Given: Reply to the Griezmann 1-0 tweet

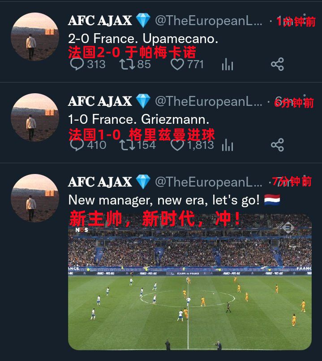Looking at the screenshot, I should [x=77, y=145].
